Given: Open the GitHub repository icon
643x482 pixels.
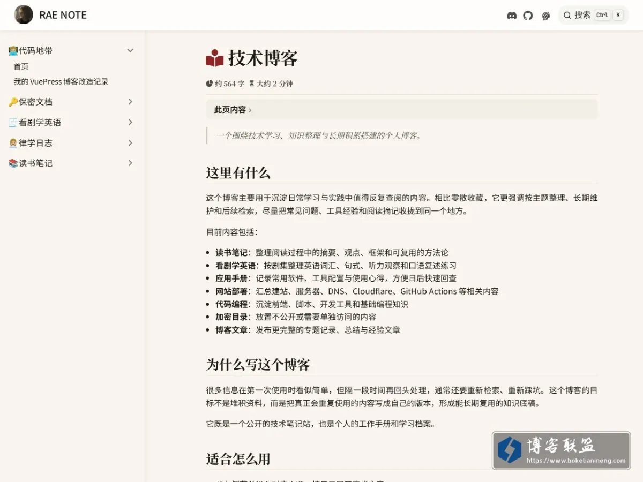Looking at the screenshot, I should pyautogui.click(x=528, y=16).
